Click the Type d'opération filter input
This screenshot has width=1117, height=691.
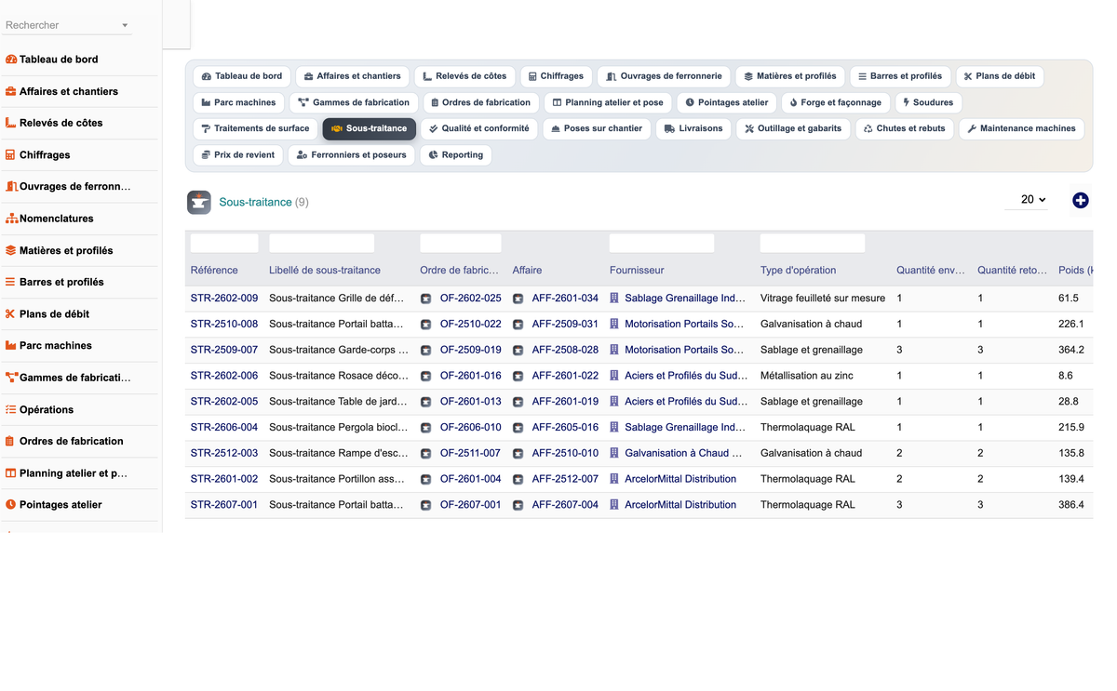pyautogui.click(x=813, y=244)
